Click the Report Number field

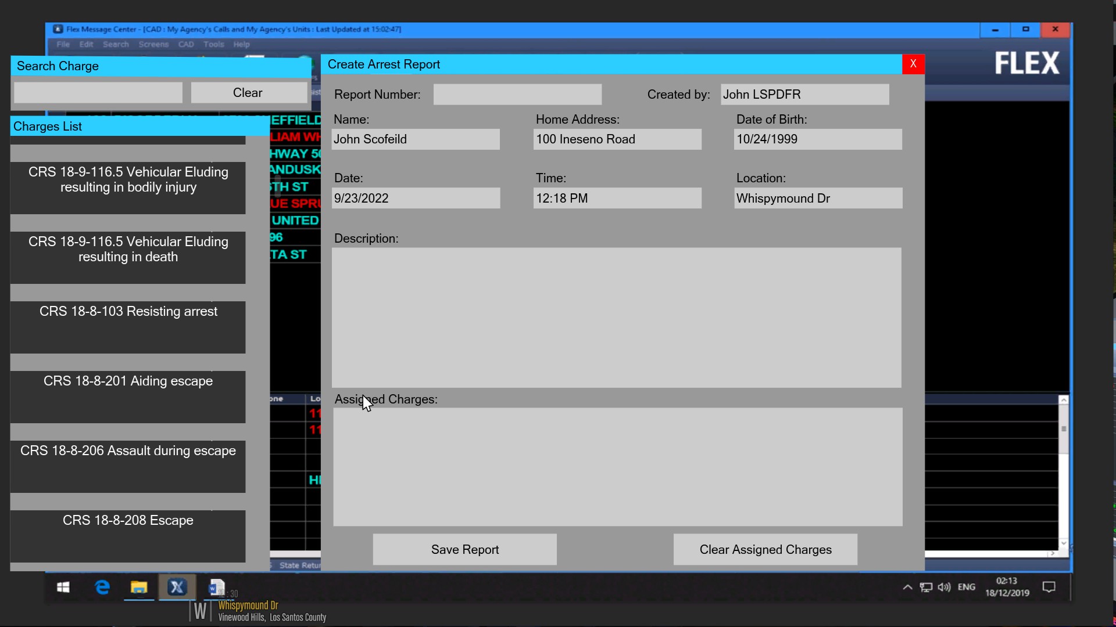coord(517,95)
